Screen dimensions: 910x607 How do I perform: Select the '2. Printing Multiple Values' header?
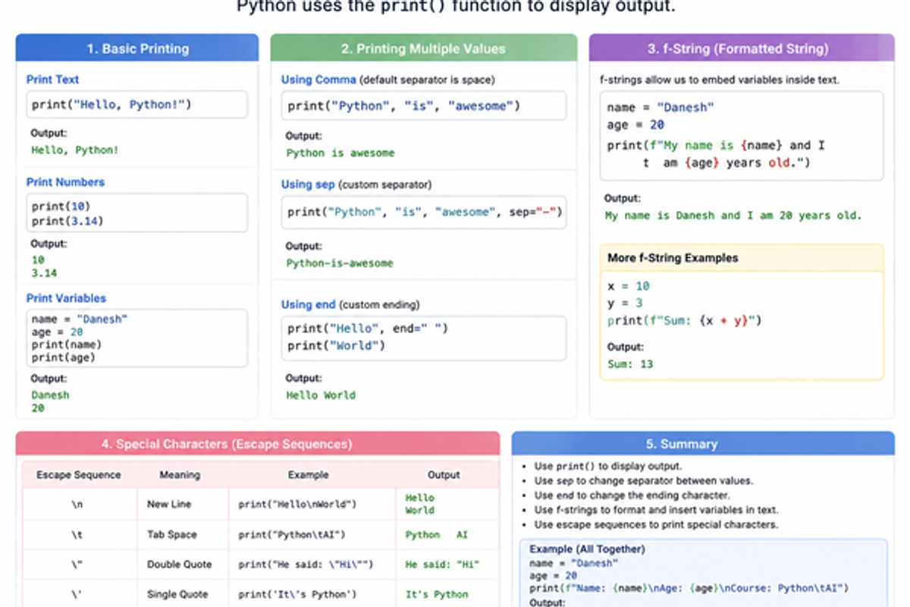pyautogui.click(x=423, y=49)
